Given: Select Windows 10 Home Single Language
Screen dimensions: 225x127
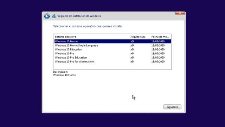Looking at the screenshot, I should click(113, 46).
